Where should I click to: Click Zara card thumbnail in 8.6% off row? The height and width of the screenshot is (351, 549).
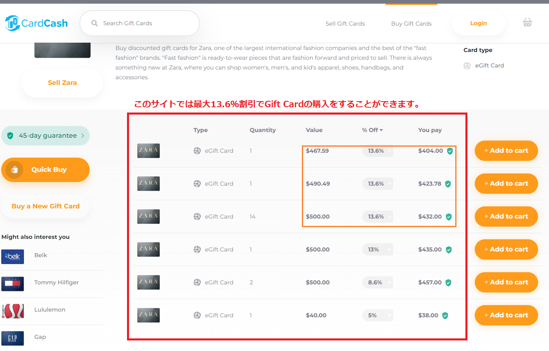(149, 282)
